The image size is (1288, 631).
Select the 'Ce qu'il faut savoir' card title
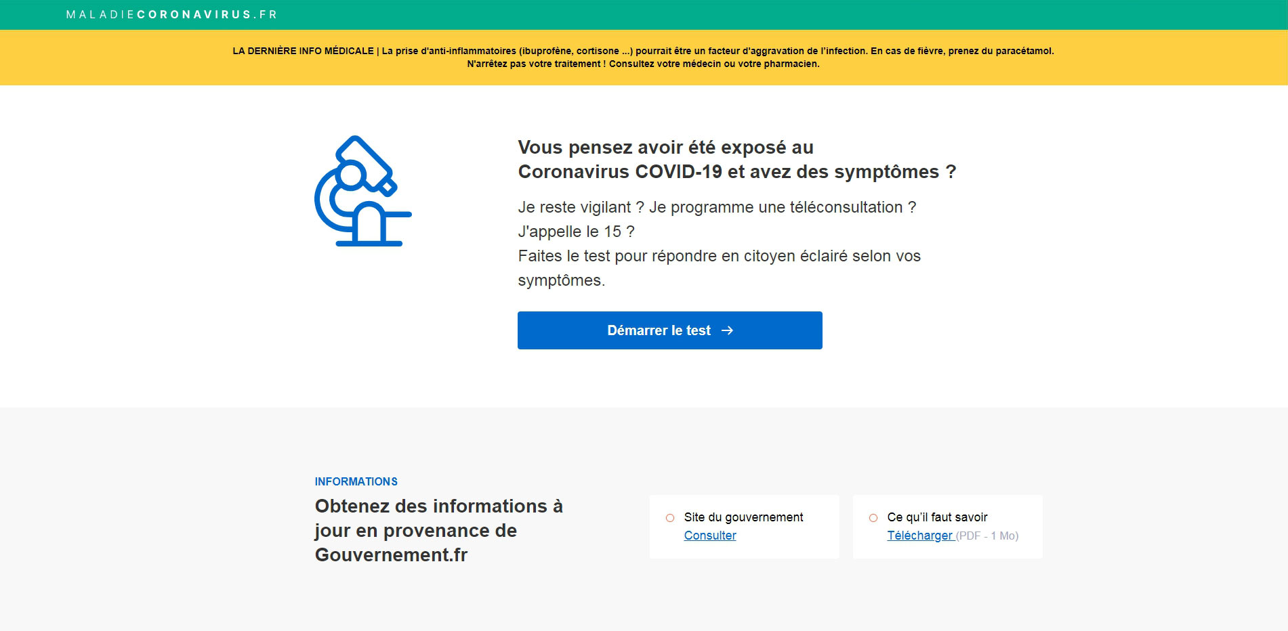(937, 517)
